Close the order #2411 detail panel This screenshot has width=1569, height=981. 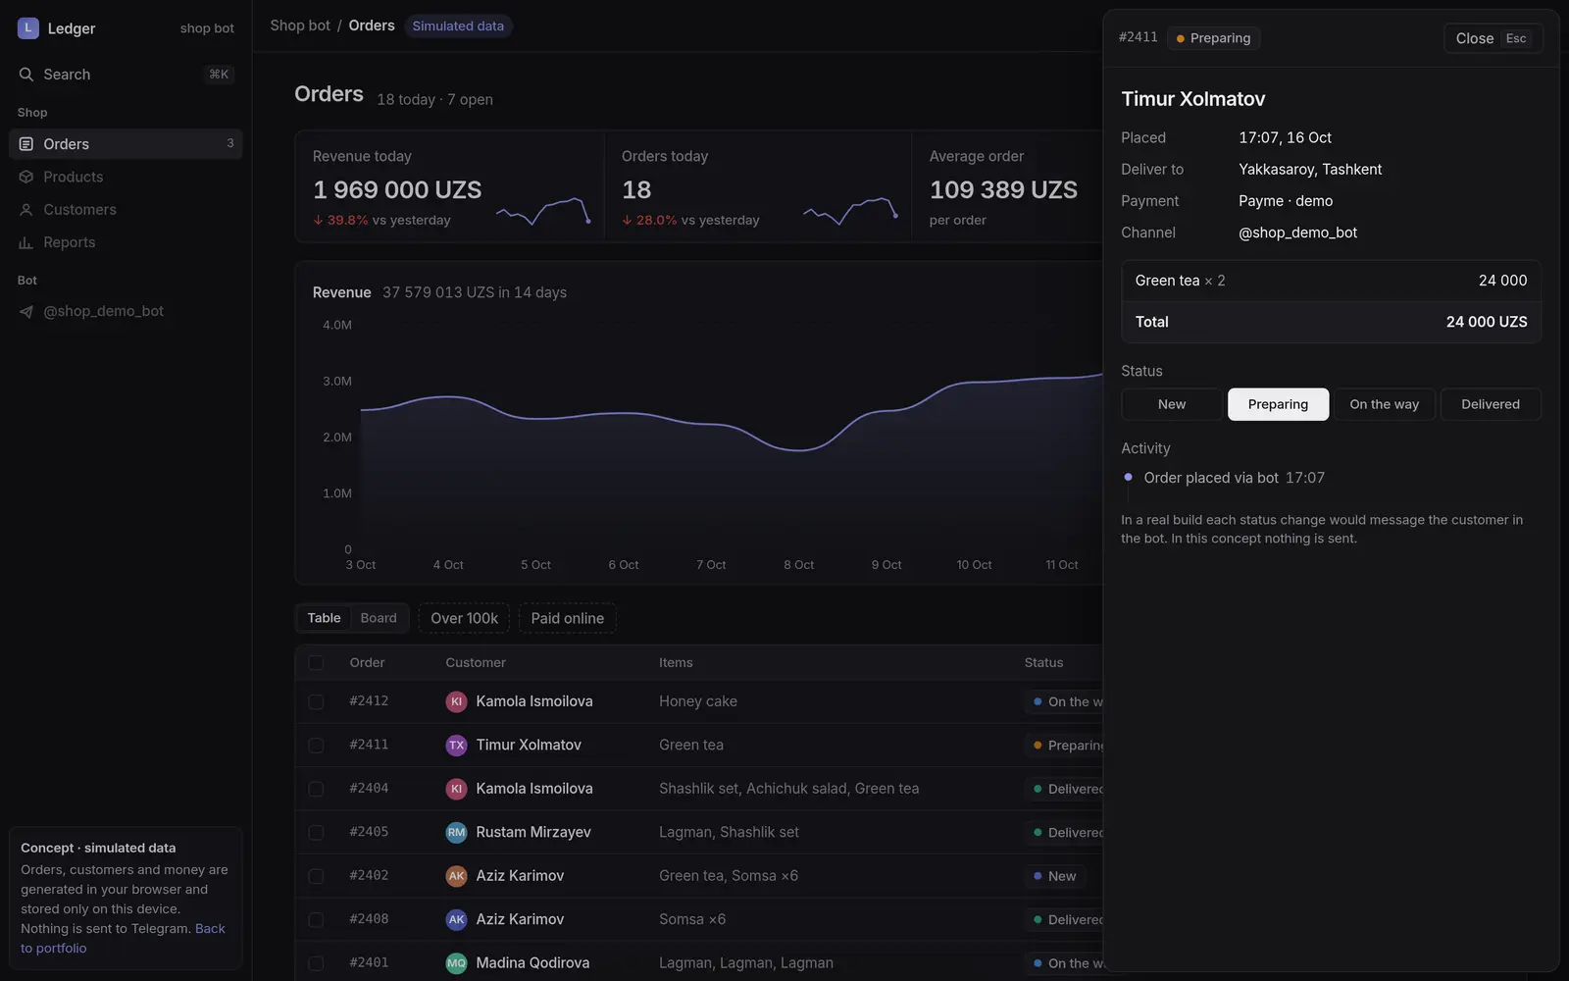pos(1493,38)
